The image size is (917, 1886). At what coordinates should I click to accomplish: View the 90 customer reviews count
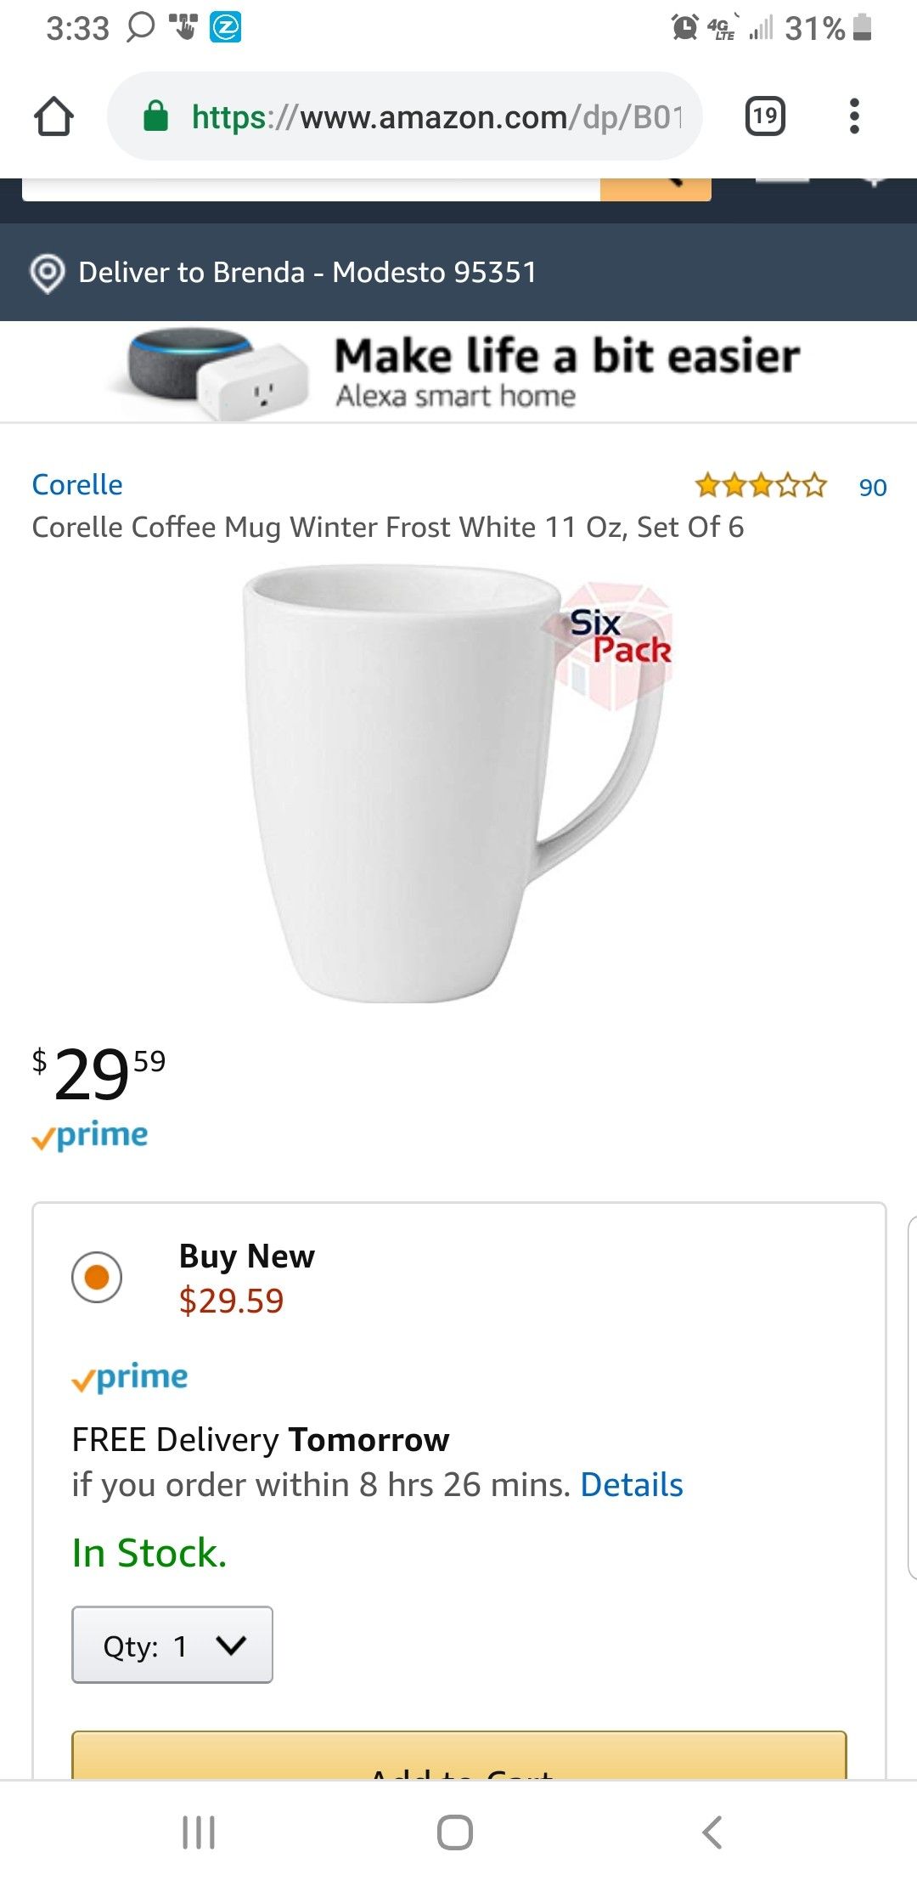pyautogui.click(x=872, y=488)
